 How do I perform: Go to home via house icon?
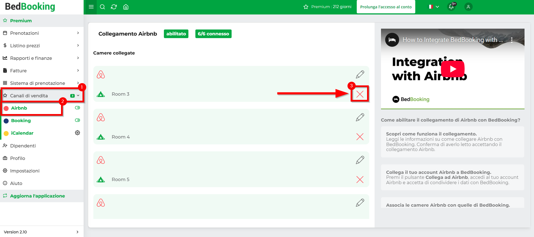point(126,7)
